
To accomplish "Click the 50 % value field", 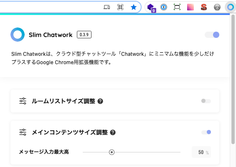I will pos(201,152).
